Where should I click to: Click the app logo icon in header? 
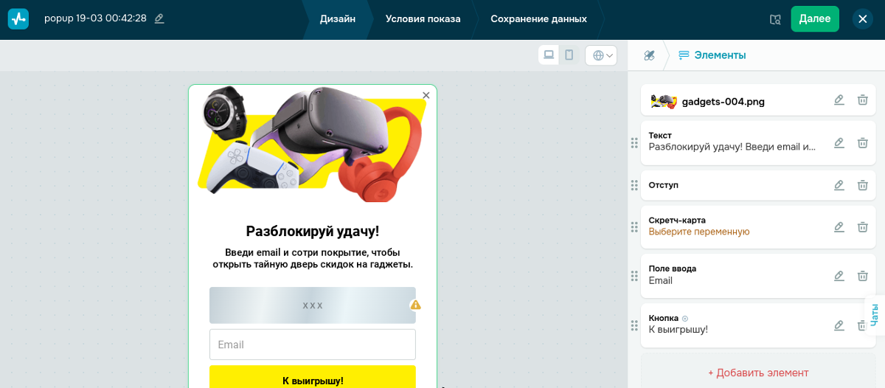click(x=18, y=18)
